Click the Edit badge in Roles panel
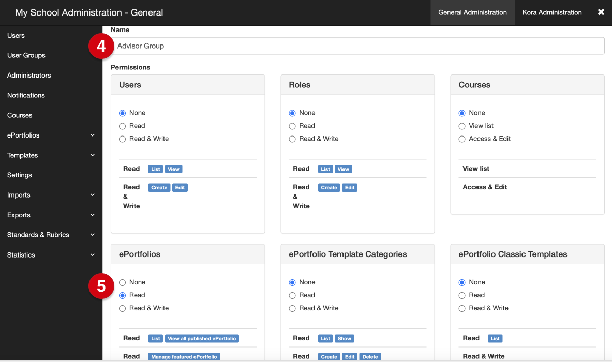 pos(349,187)
